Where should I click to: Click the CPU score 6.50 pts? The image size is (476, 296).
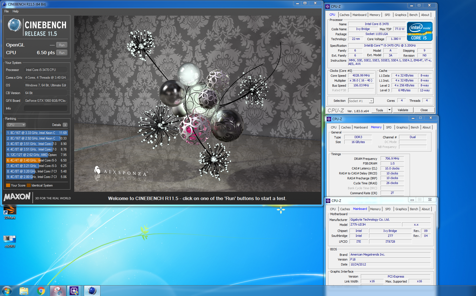[x=46, y=53]
